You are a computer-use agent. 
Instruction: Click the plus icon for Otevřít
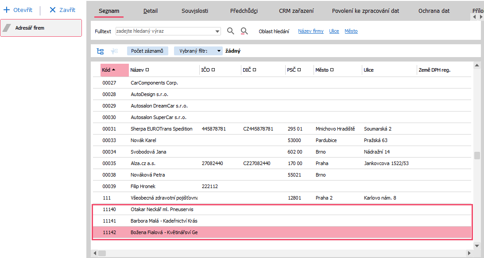click(x=7, y=10)
